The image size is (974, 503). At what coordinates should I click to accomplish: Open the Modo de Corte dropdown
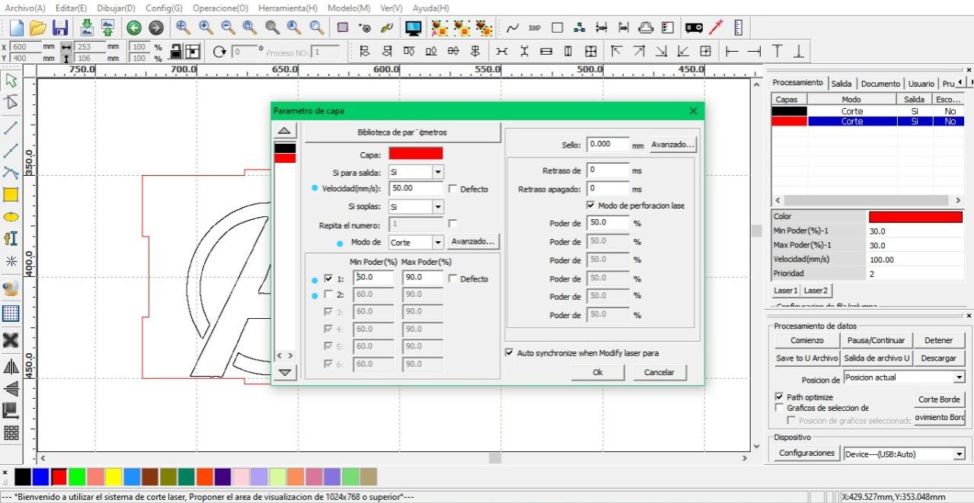point(437,242)
